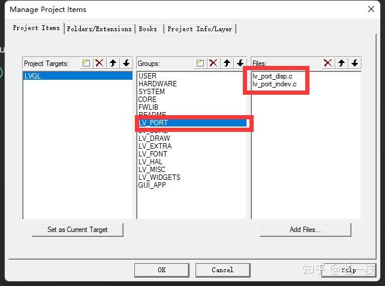Move selected group up
This screenshot has height=286, width=385.
click(x=227, y=63)
